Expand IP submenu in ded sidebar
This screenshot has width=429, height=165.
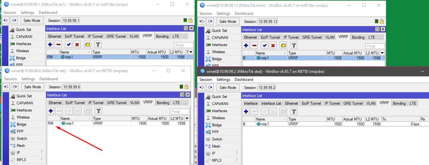click(x=238, y=153)
